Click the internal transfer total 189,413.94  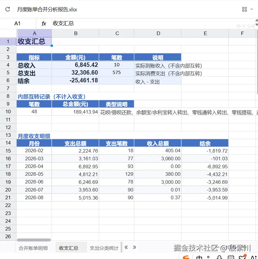[75, 112]
